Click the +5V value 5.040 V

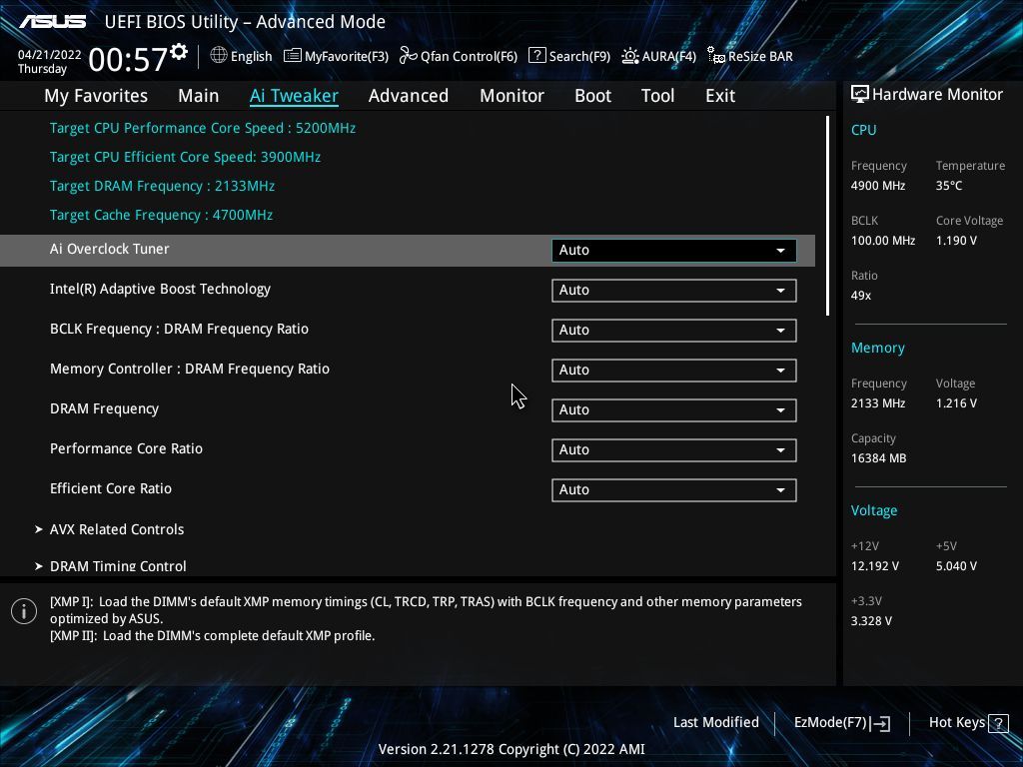click(x=956, y=566)
